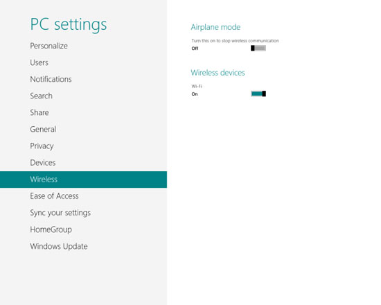Go to Search settings
The width and height of the screenshot is (381, 305).
coord(42,96)
